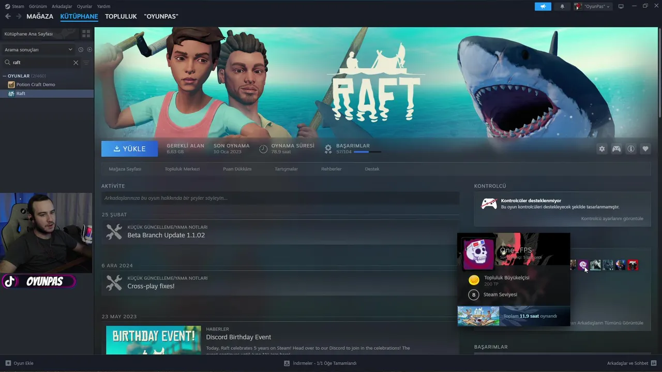662x372 pixels.
Task: Show ready-to-play games filter icon
Action: coord(89,50)
